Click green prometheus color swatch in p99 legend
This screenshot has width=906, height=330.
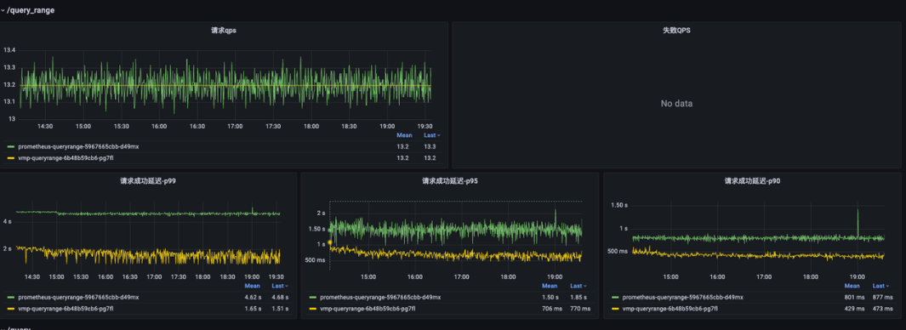10,297
